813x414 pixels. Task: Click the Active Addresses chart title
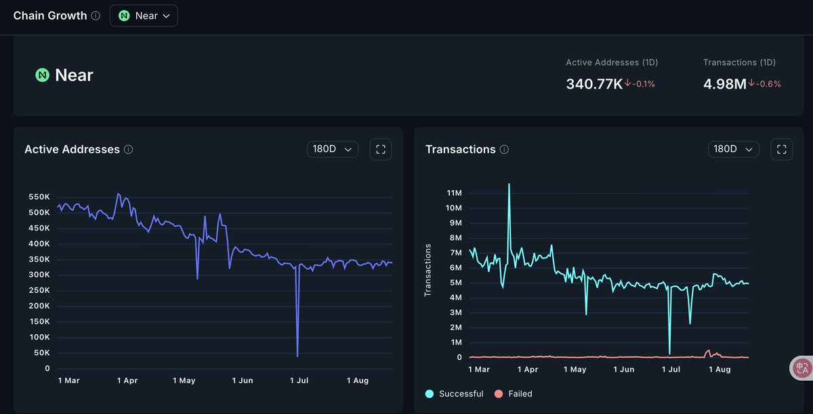[72, 149]
